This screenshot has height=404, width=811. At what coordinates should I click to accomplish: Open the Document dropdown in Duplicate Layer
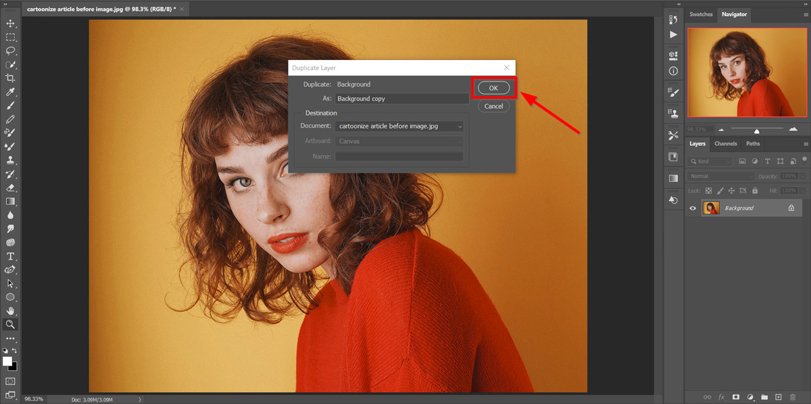click(x=400, y=126)
